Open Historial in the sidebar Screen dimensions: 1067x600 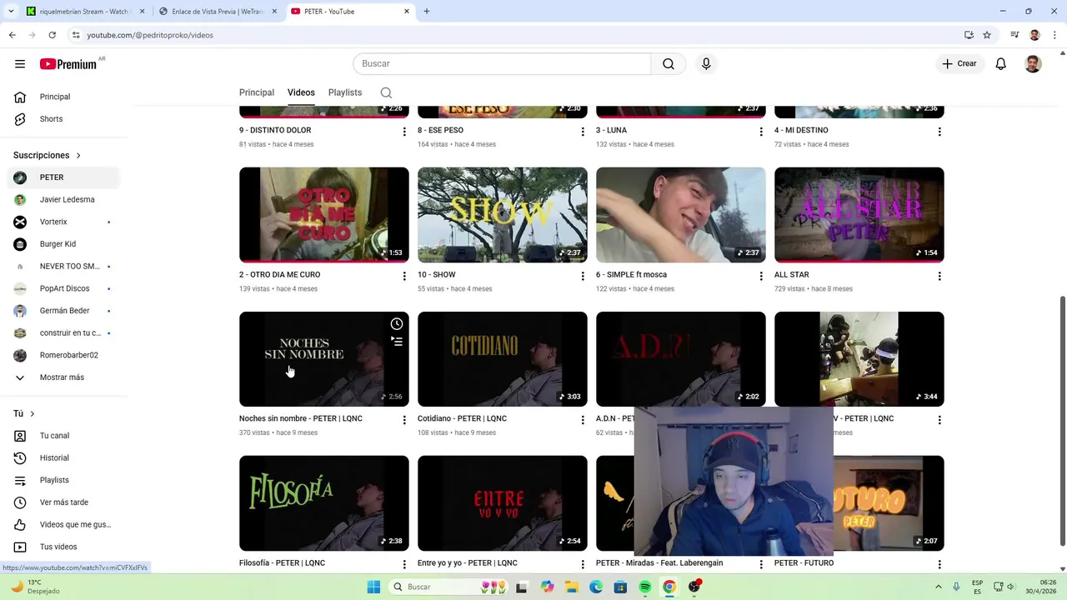click(x=62, y=458)
